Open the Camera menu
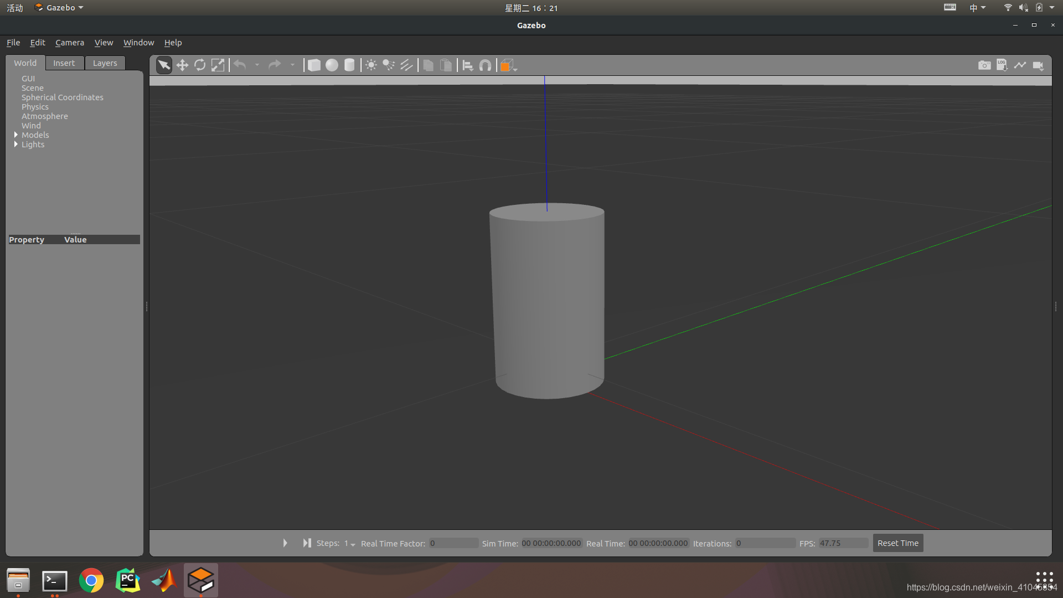The image size is (1063, 598). [x=70, y=43]
